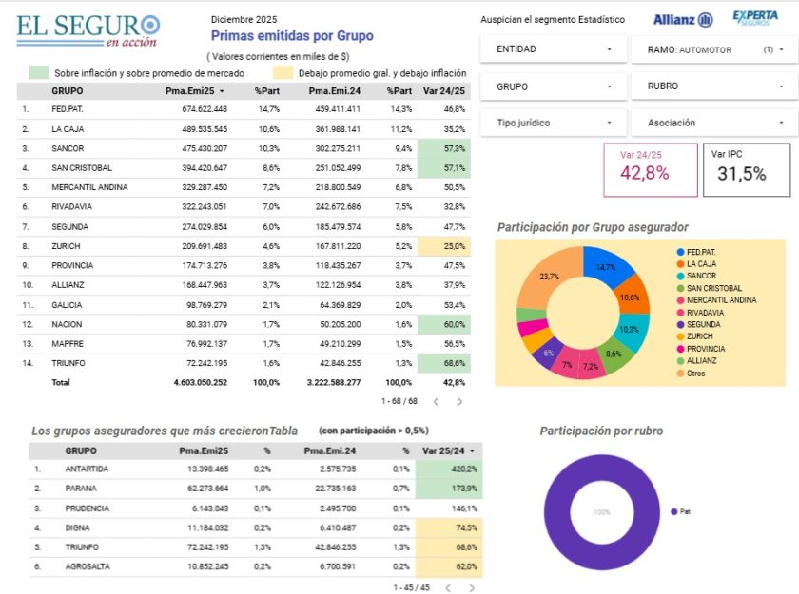Click the Var IPC 31,5% scorecard
Viewport: 799px width, 594px height.
747,169
